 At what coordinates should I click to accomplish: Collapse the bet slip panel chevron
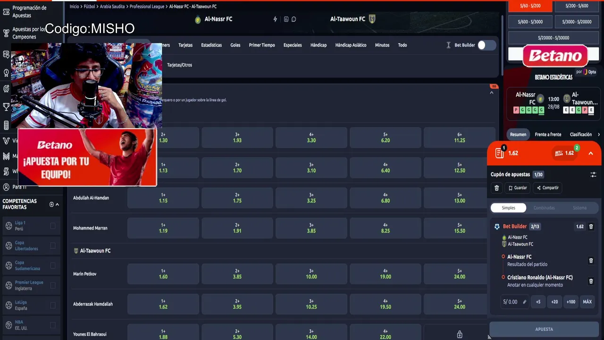[590, 153]
